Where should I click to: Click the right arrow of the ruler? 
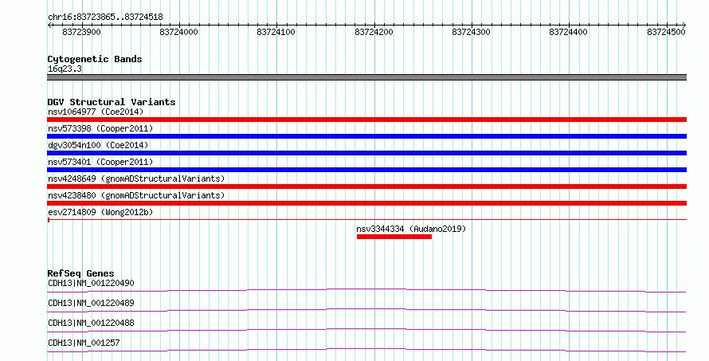point(684,25)
